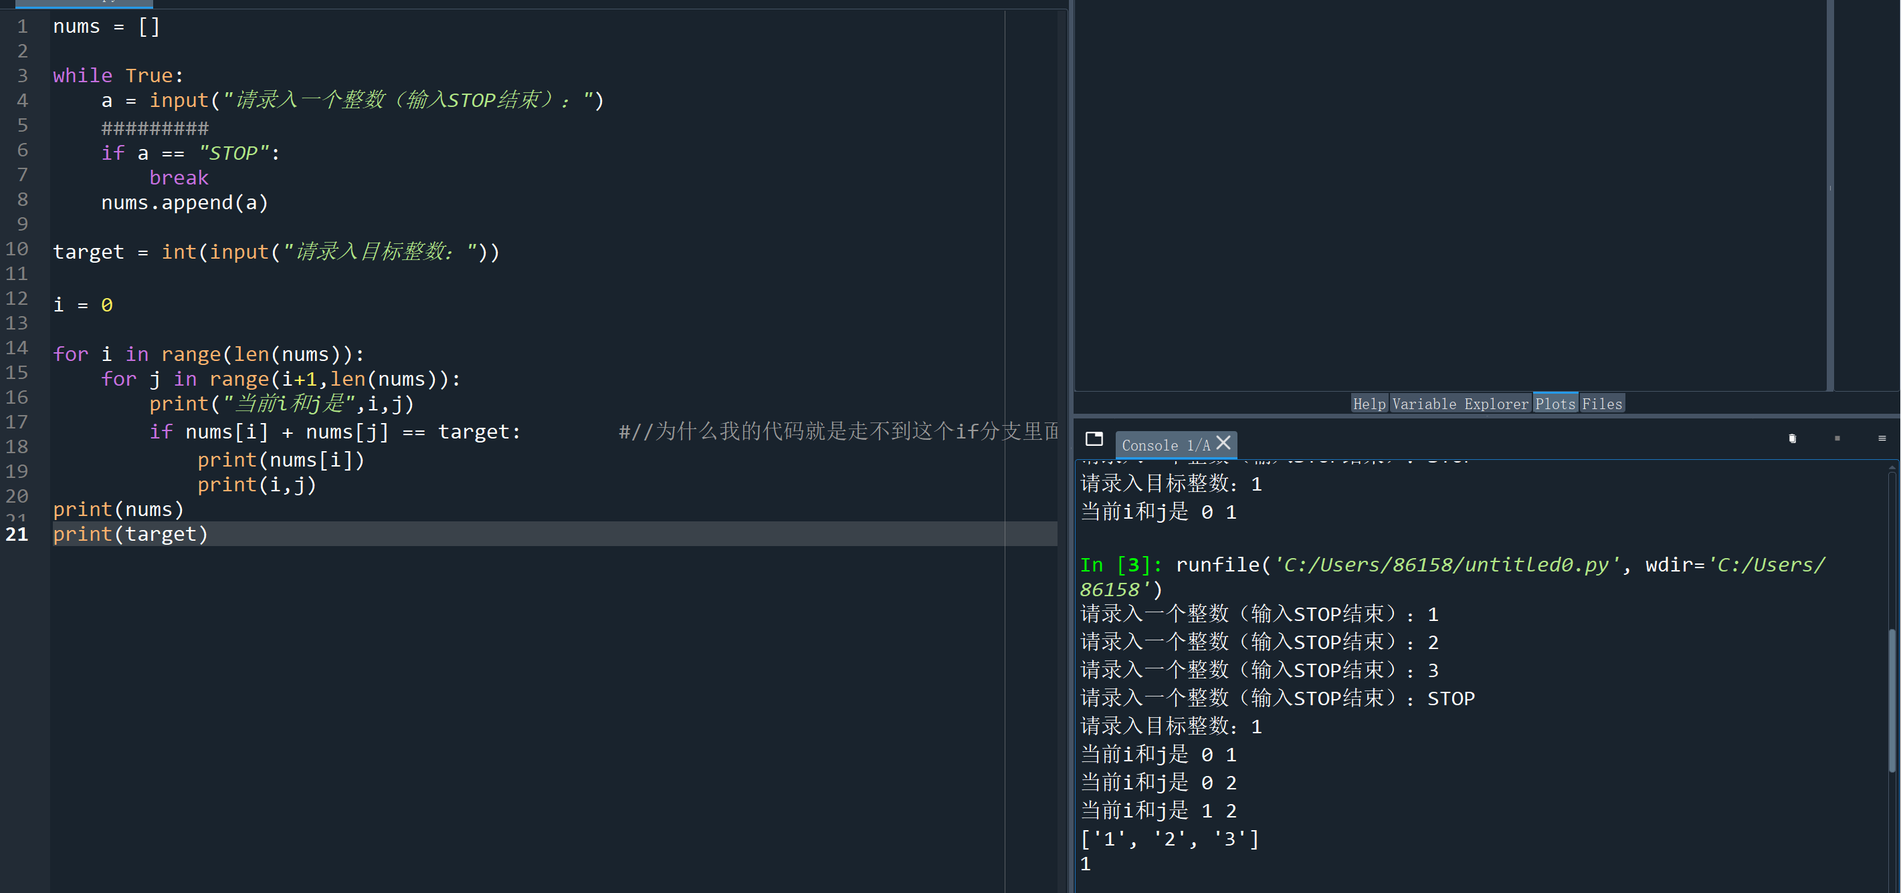Image resolution: width=1901 pixels, height=893 pixels.
Task: Click the line 'a = input(...STOP...)'
Action: click(x=353, y=100)
